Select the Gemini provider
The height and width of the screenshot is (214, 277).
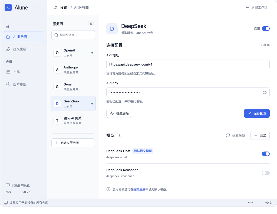coord(73,87)
